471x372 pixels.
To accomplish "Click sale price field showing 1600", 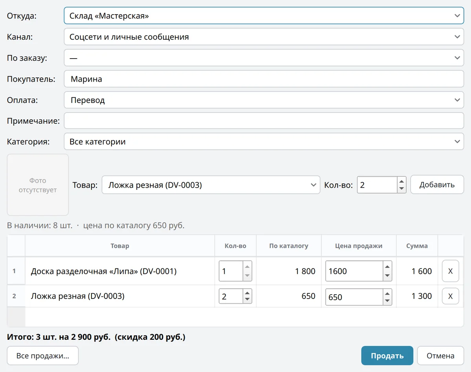I will tap(354, 271).
